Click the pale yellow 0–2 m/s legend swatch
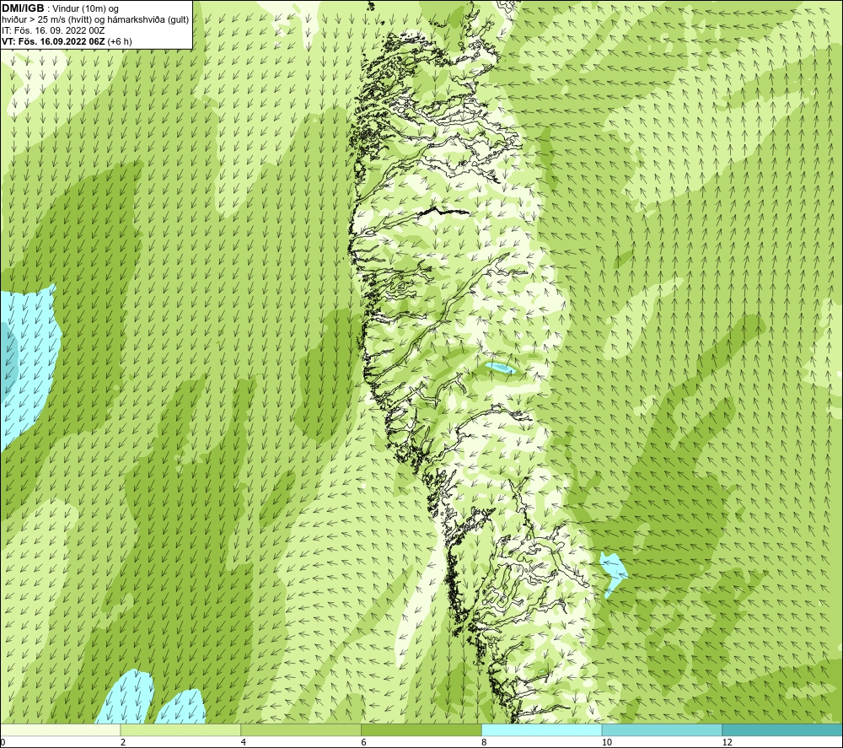843x748 pixels. [x=60, y=729]
